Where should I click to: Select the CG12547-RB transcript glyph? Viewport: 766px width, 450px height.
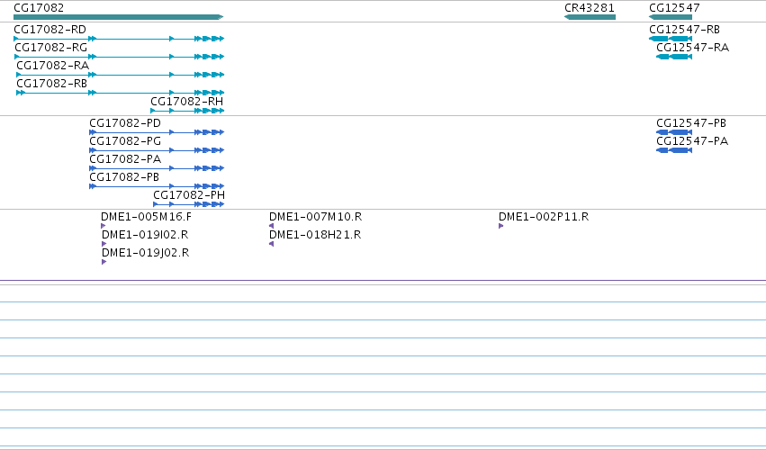[671, 39]
